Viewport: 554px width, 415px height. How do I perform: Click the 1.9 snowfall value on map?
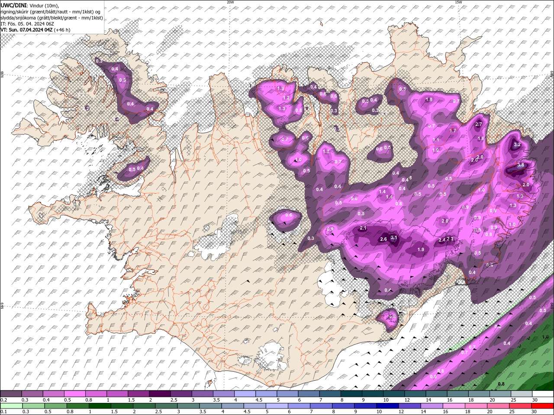[421, 249]
